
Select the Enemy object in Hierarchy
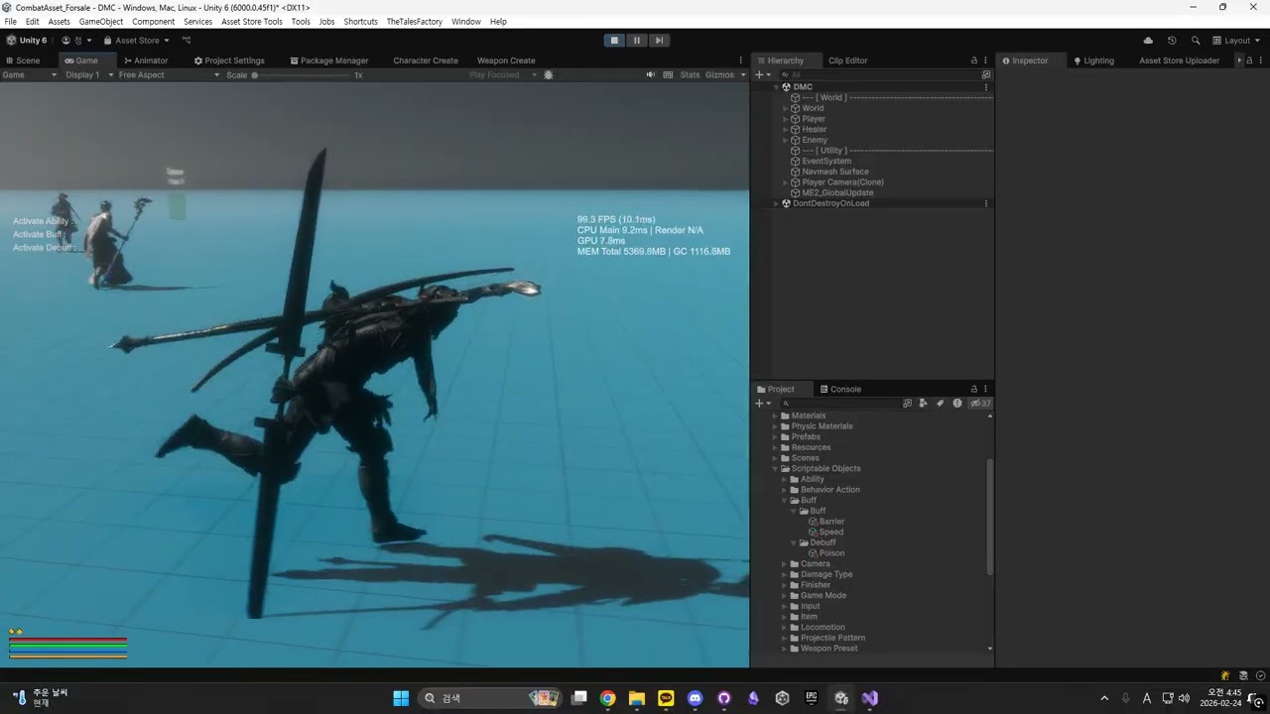[815, 140]
